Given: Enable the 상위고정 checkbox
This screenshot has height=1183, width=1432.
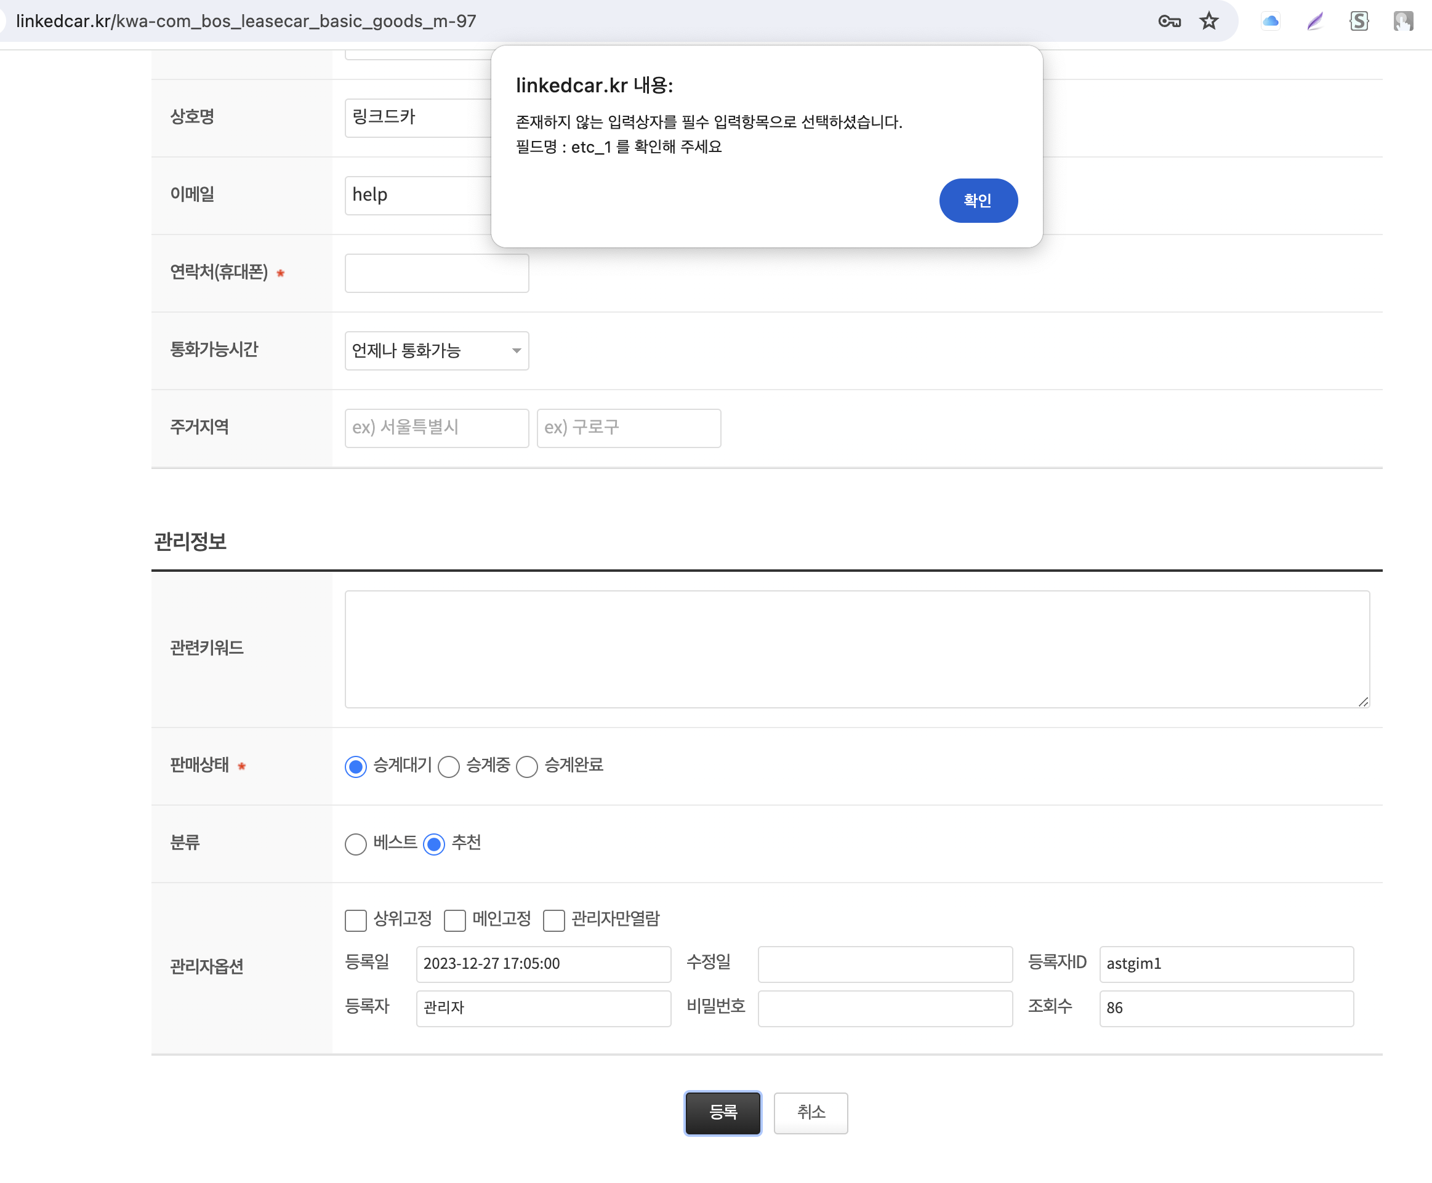Looking at the screenshot, I should click(x=356, y=921).
